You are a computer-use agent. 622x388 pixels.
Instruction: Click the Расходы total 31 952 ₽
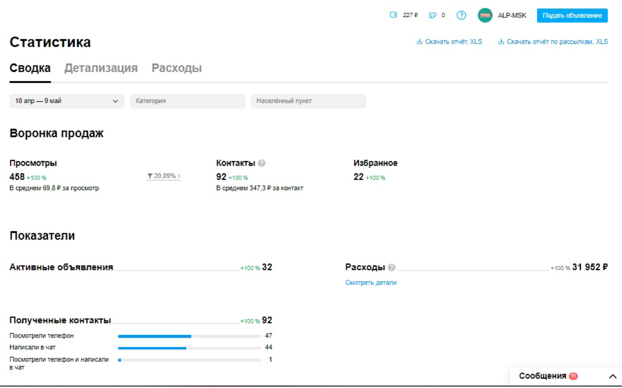(590, 267)
